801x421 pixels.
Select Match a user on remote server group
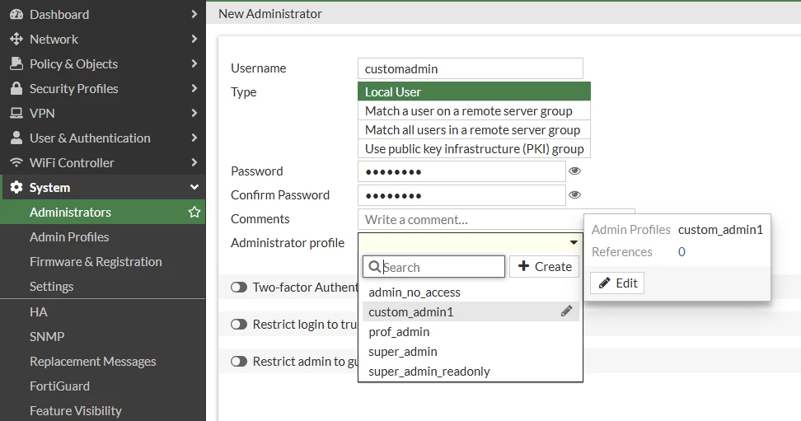pos(474,111)
